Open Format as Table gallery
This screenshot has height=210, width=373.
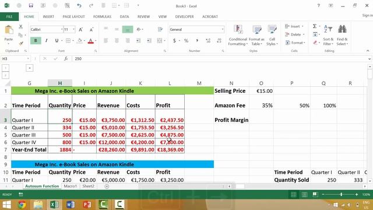click(x=256, y=35)
